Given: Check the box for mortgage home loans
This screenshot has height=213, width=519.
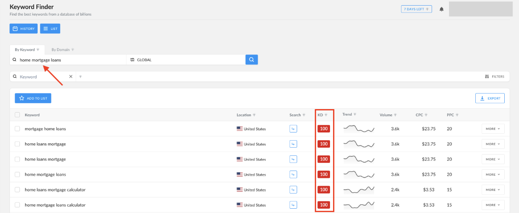Looking at the screenshot, I should point(17,129).
